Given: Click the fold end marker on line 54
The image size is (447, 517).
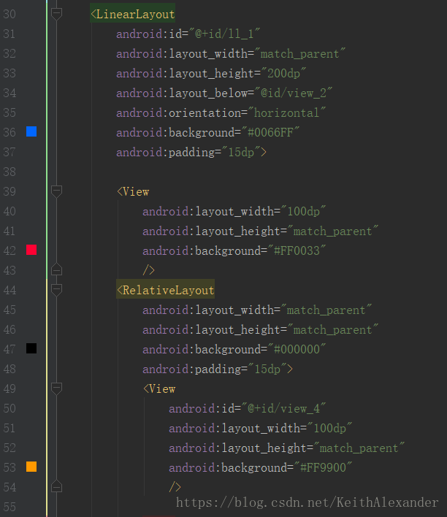Looking at the screenshot, I should (x=56, y=486).
